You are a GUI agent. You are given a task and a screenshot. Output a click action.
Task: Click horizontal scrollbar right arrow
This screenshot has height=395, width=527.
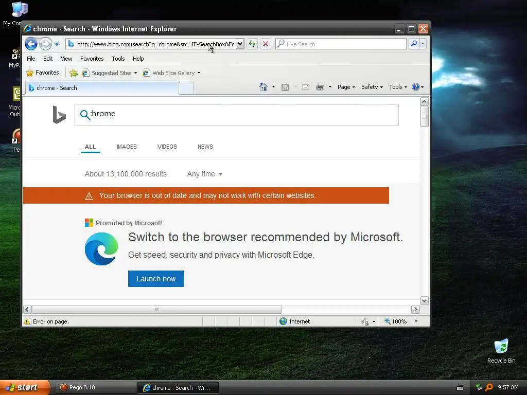pos(415,309)
